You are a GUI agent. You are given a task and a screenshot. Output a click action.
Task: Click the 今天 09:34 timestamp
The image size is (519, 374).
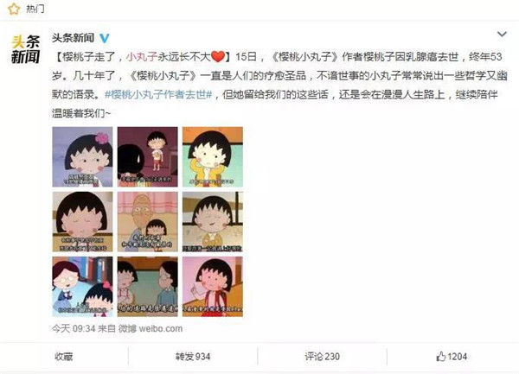point(74,328)
